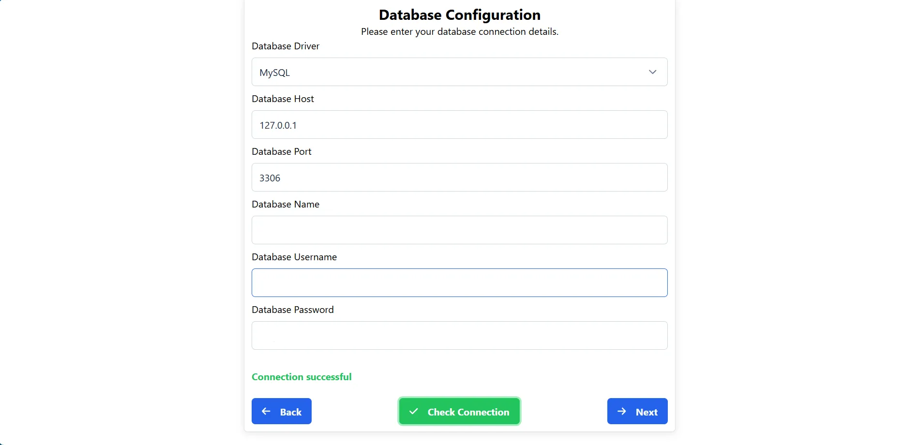
Task: Click the Database Host field showing 127.0.0.1
Action: pos(459,124)
